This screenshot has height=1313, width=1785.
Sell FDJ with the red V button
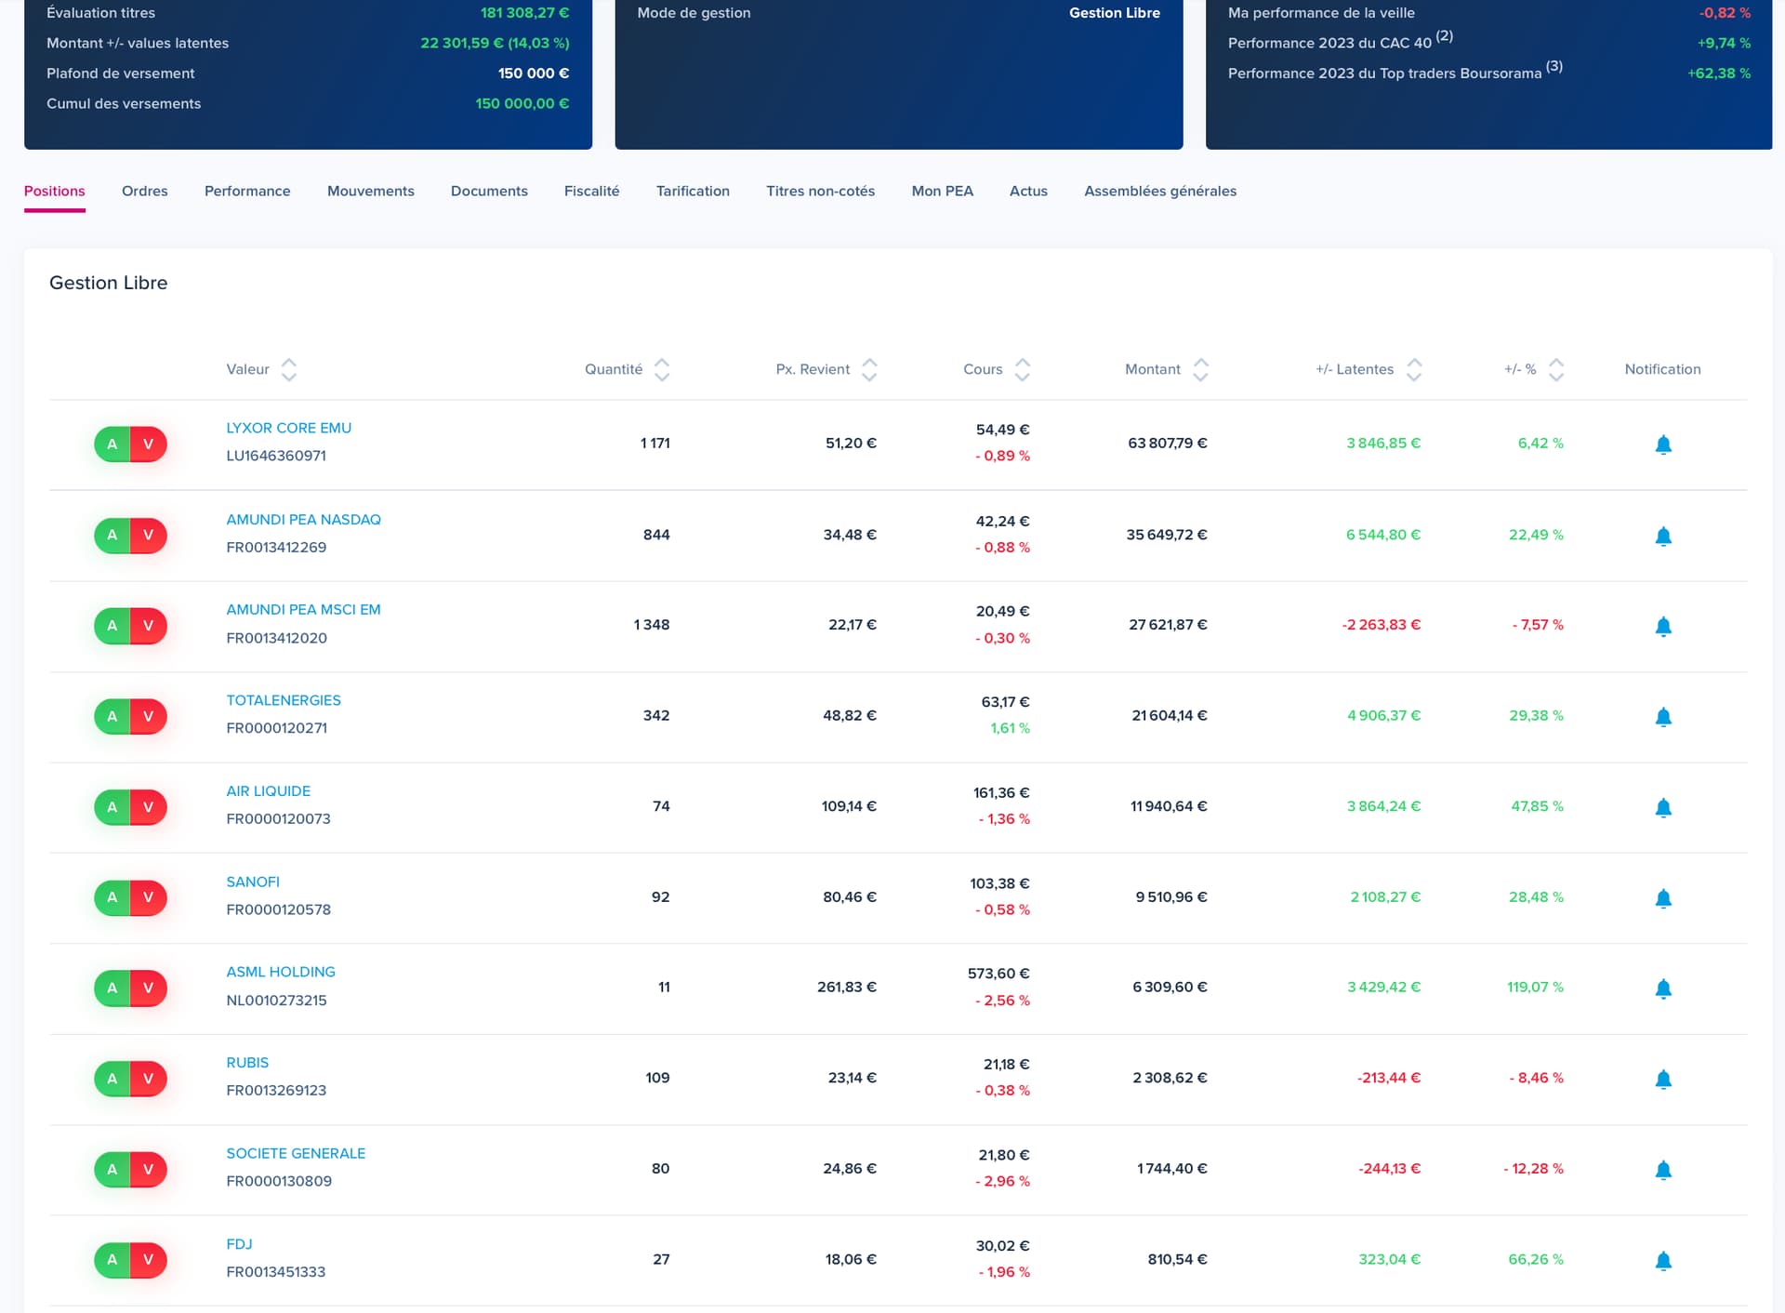[x=148, y=1260]
